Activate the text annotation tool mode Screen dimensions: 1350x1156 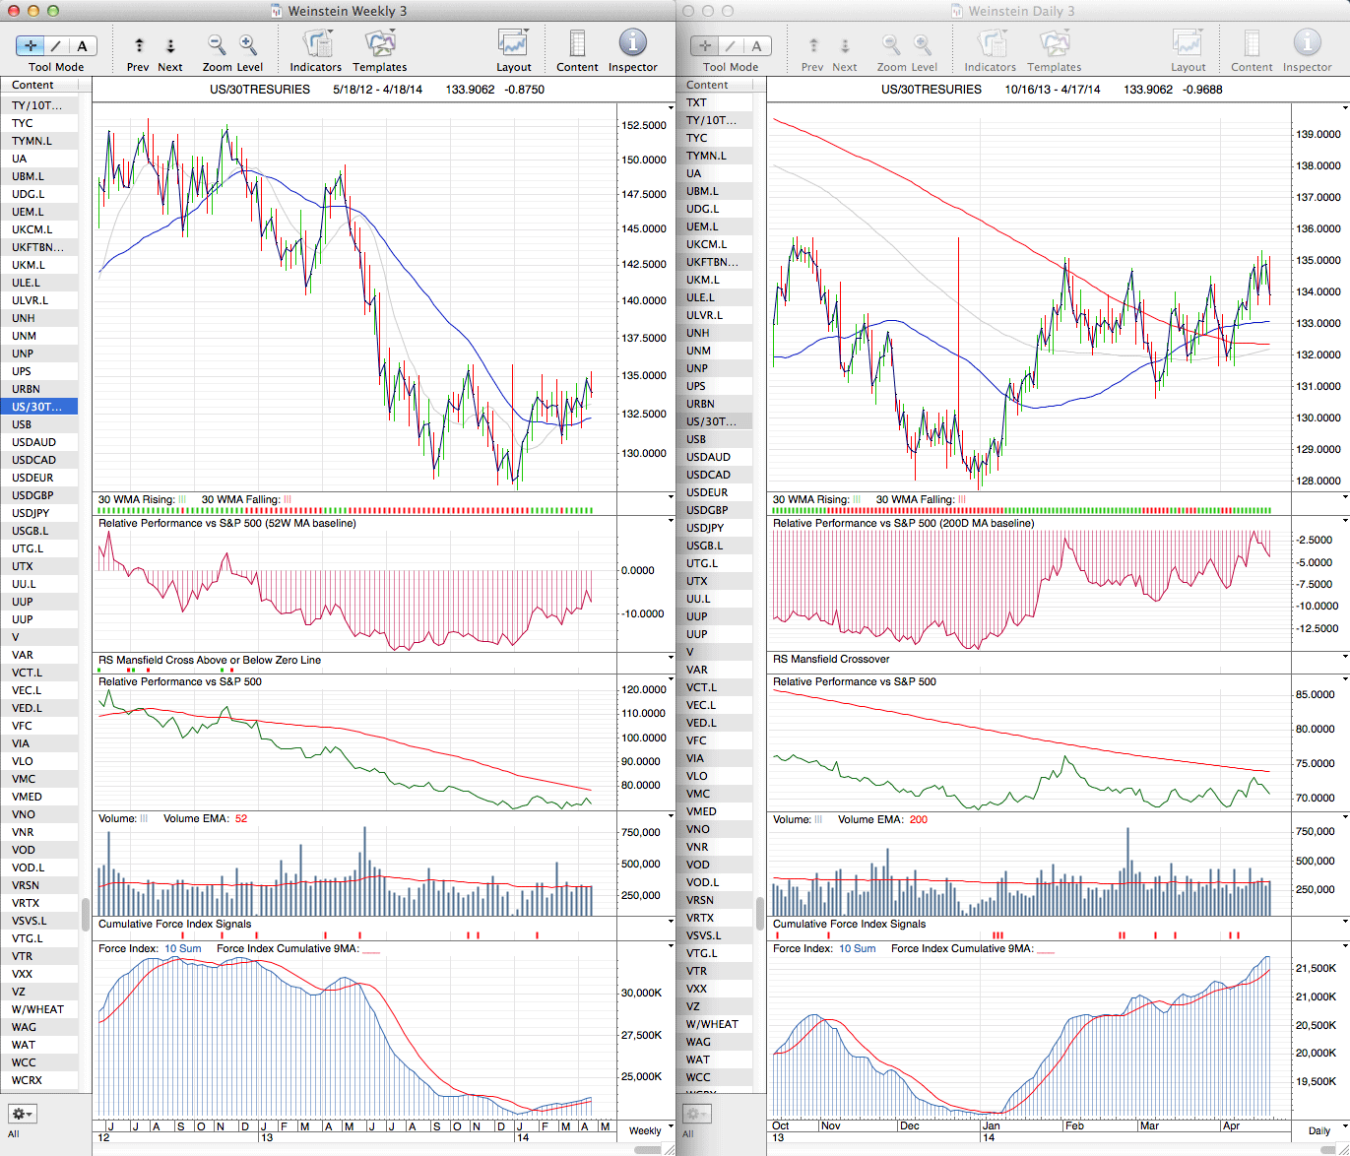tap(82, 45)
